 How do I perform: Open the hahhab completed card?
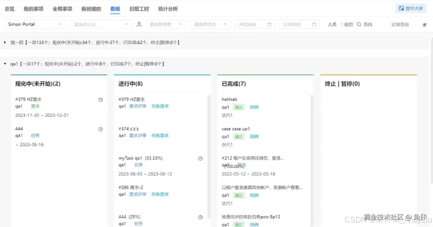pyautogui.click(x=229, y=99)
